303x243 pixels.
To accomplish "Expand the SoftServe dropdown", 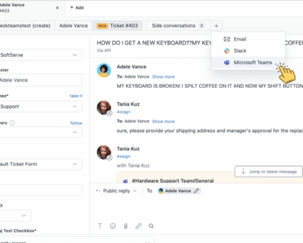I will [x=41, y=55].
